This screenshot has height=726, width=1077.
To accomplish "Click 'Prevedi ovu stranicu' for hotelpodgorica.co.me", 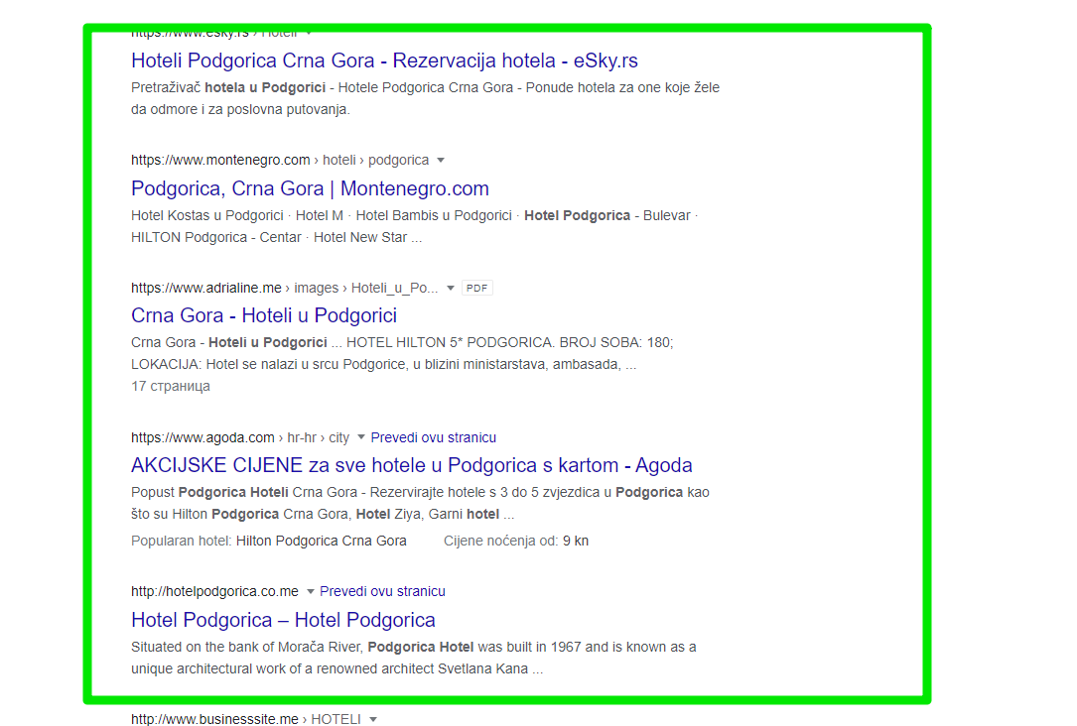I will (382, 591).
